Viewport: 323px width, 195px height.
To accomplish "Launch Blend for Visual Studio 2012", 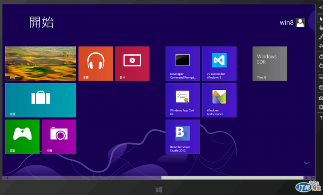I will point(182,137).
